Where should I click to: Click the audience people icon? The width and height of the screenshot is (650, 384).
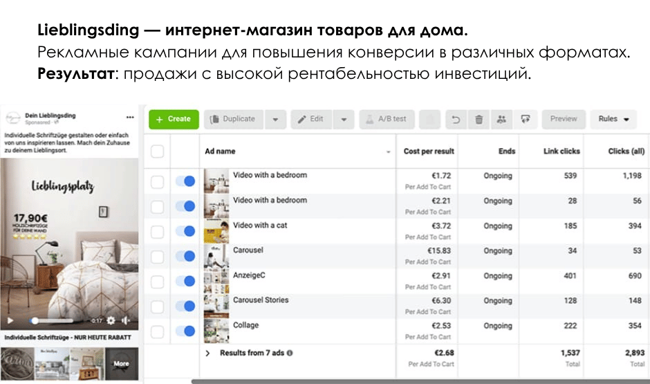point(501,120)
